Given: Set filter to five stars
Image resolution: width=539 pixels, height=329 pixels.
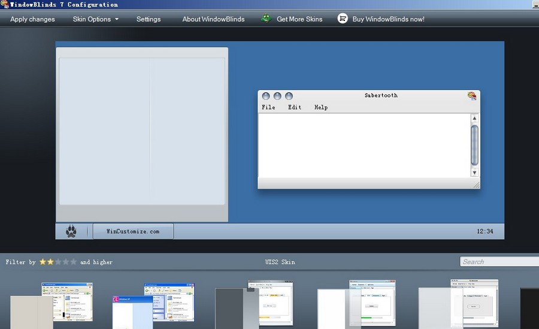Looking at the screenshot, I should (x=73, y=262).
